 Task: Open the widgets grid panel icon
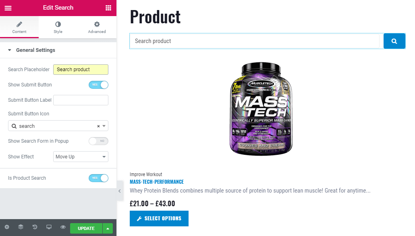108,8
